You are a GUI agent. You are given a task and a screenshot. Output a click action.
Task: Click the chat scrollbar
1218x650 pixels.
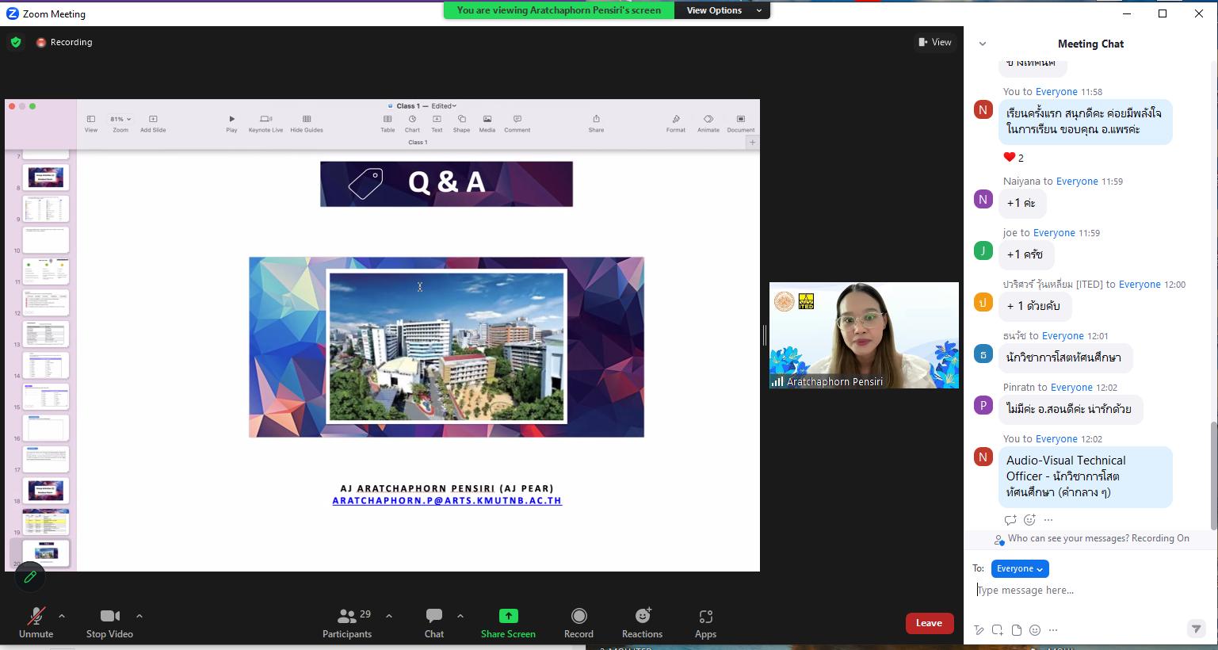pos(1213,476)
